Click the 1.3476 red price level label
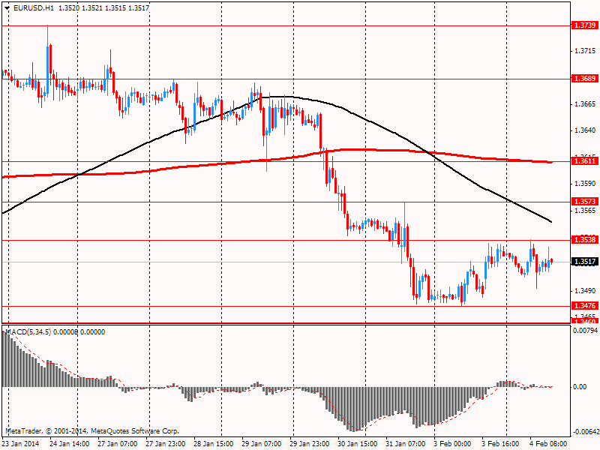The height and width of the screenshot is (450, 600). click(x=585, y=305)
